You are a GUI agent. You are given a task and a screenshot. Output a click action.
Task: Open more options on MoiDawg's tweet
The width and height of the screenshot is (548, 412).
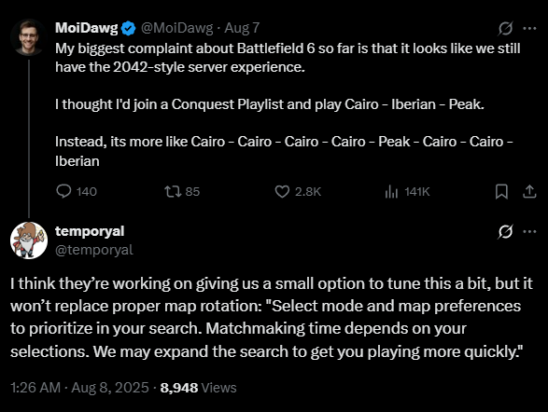(x=529, y=28)
